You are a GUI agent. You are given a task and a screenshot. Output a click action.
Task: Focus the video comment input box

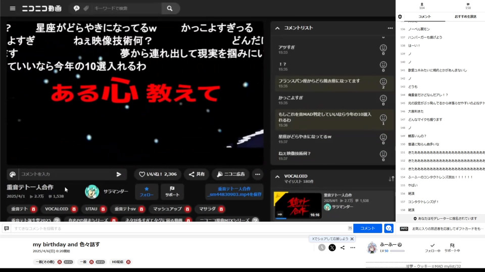coord(67,174)
